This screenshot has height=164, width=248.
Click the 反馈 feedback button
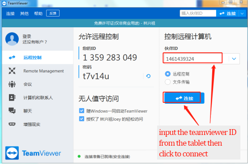[53, 13]
